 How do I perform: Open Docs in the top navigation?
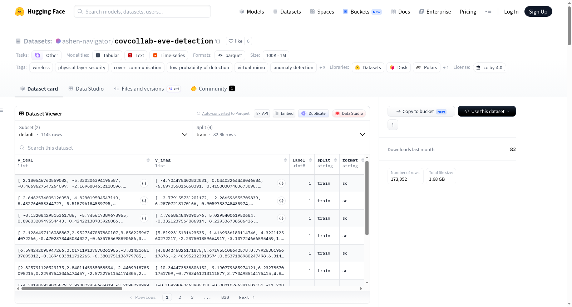click(x=400, y=12)
